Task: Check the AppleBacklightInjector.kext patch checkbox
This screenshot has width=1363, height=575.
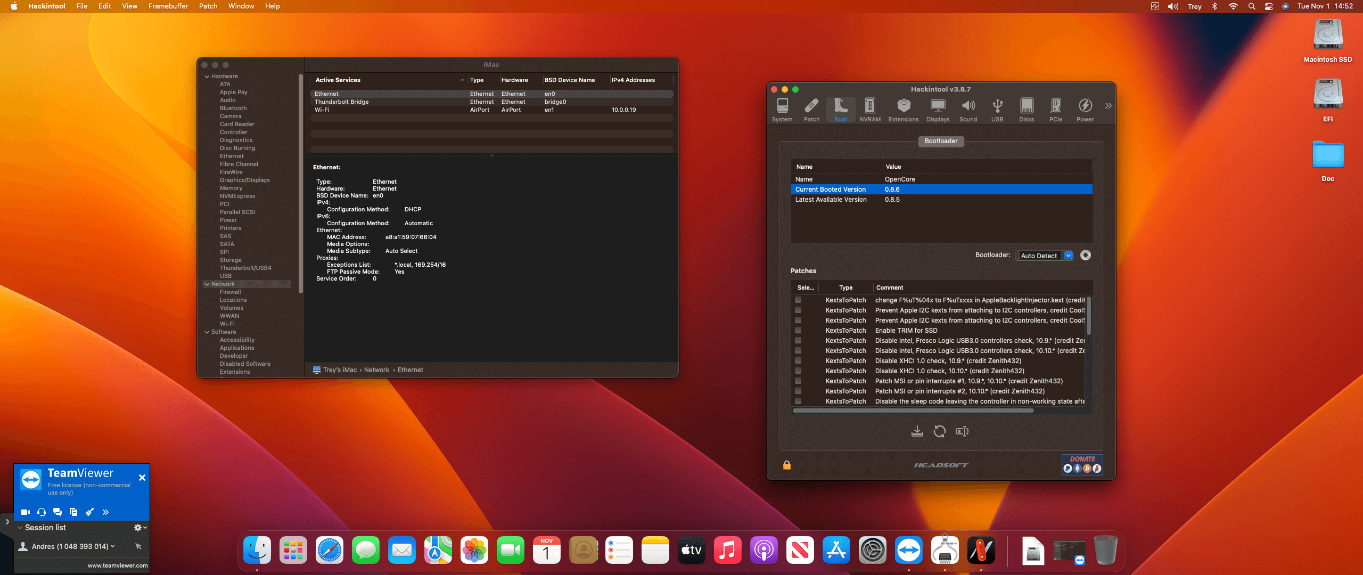Action: pyautogui.click(x=798, y=300)
